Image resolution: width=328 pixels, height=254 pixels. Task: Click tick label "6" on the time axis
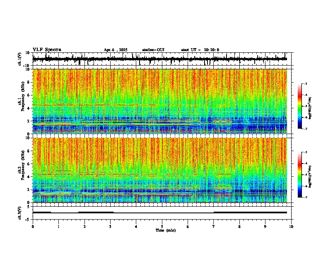(188, 227)
